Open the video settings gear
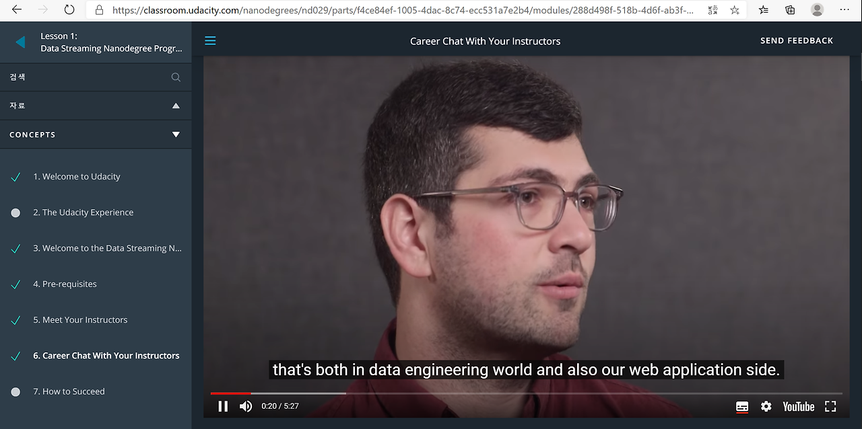Viewport: 862px width, 429px height. [766, 406]
